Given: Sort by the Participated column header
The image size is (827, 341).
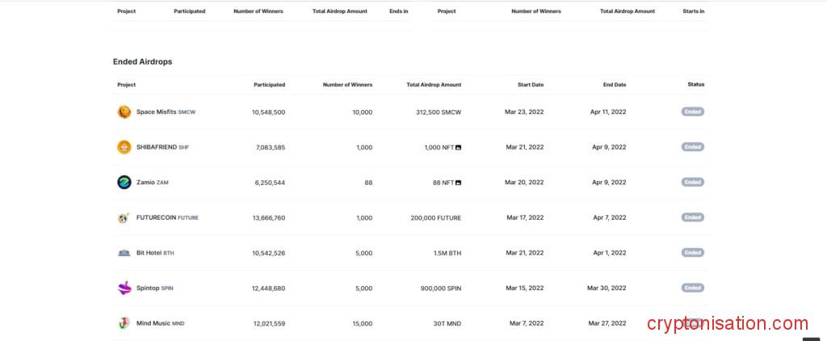Looking at the screenshot, I should point(269,85).
